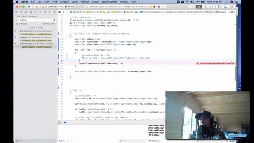Collapse Overdrive.h search result group

16,31
